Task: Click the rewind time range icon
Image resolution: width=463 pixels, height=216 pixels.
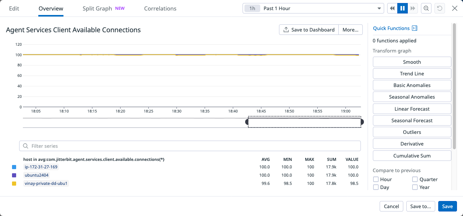Action: (x=392, y=9)
